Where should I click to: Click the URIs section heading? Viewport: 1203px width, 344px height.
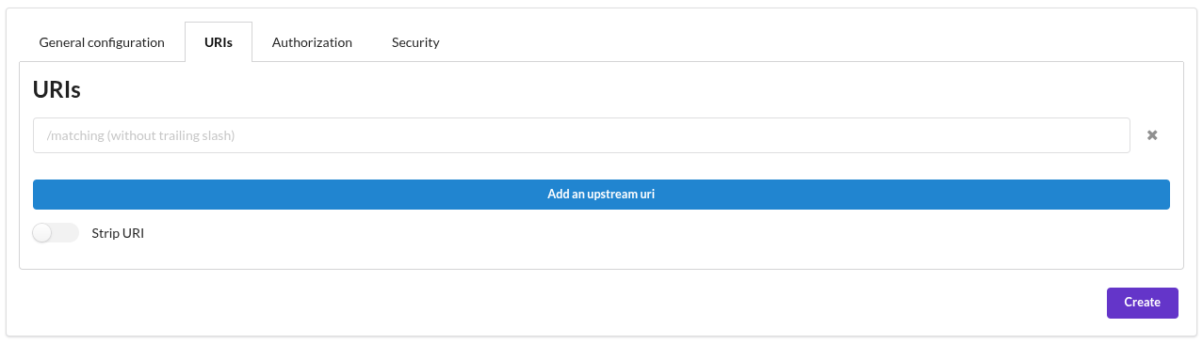[x=57, y=90]
